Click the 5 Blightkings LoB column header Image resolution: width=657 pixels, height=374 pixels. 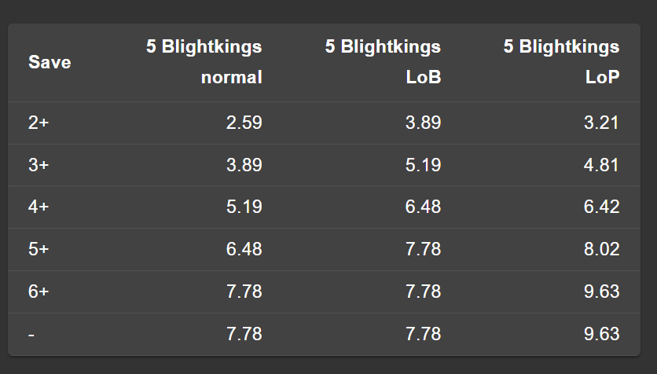(384, 62)
